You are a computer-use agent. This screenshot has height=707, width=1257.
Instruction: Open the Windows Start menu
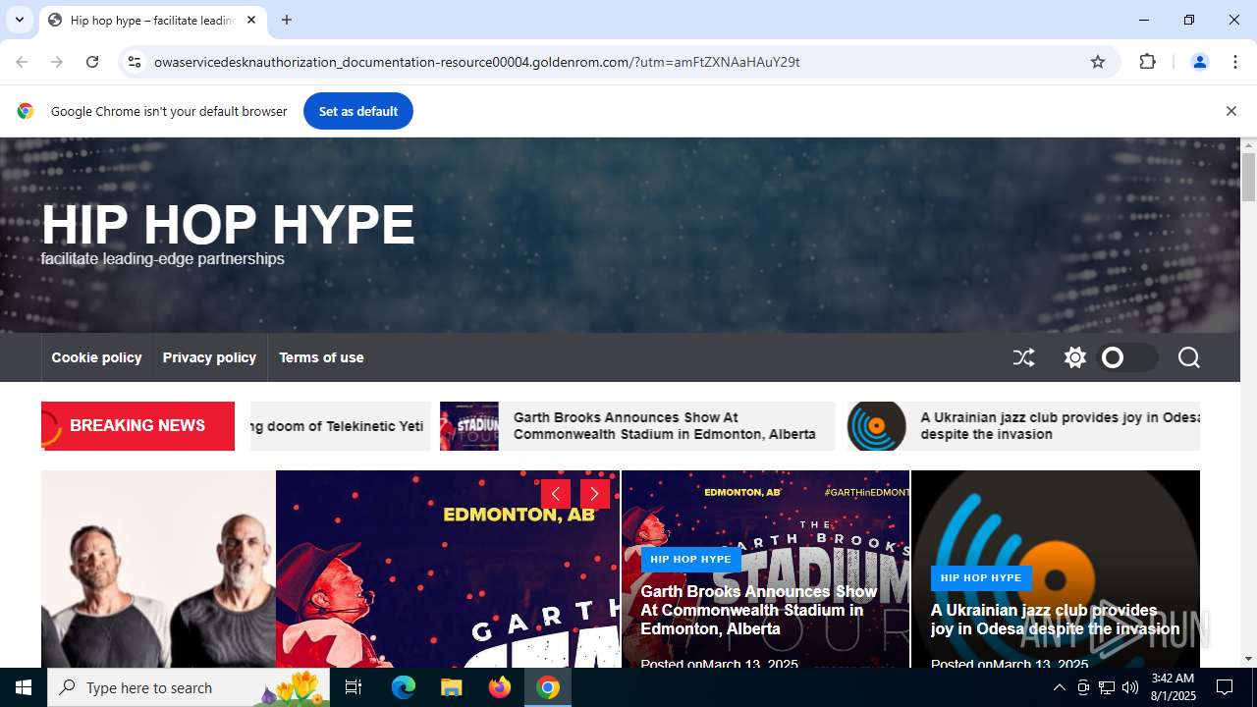click(x=24, y=687)
